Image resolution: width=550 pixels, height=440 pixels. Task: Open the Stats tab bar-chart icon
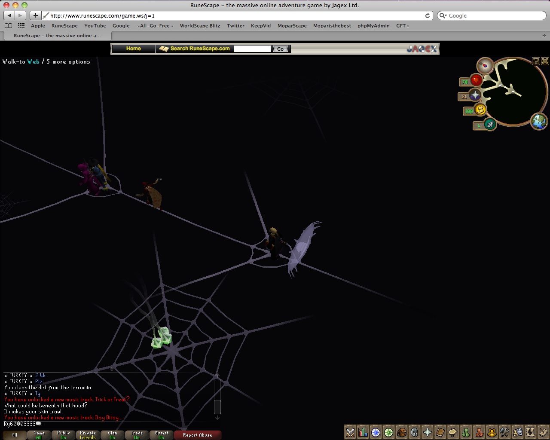(x=363, y=432)
